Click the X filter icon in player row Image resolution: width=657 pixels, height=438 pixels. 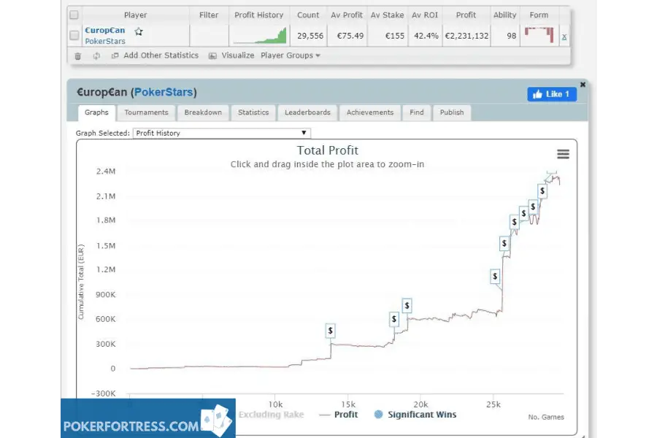(564, 37)
